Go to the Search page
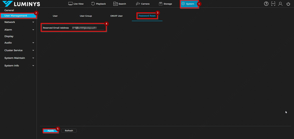The width and height of the screenshot is (294, 139). point(120,4)
